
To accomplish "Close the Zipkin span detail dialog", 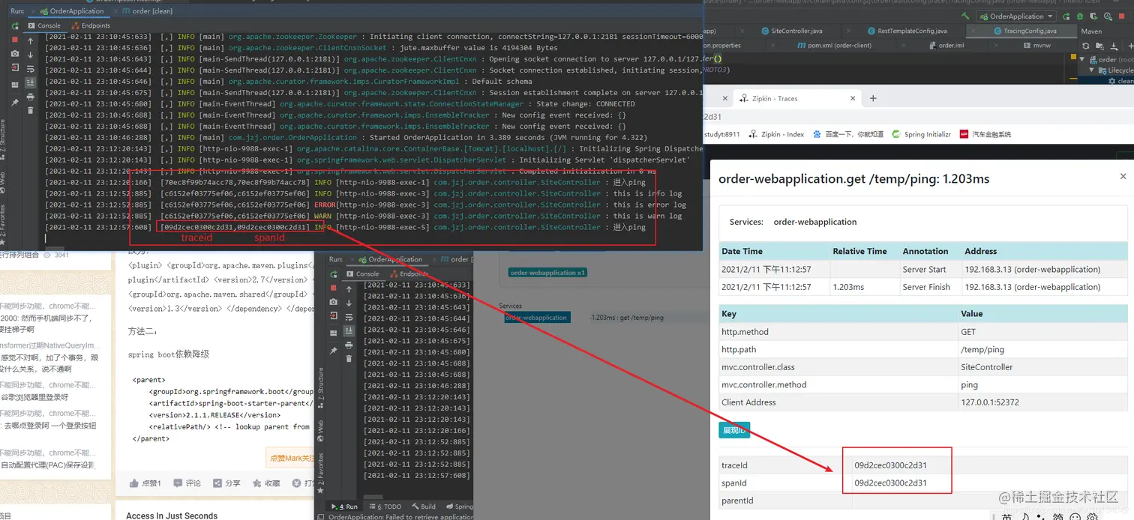I will 1123,177.
